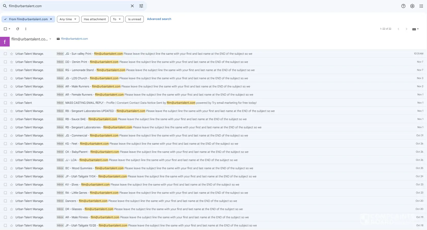Select the MASS CASTING EMAIL REPLY checkbox
This screenshot has width=427, height=230.
click(x=5, y=103)
